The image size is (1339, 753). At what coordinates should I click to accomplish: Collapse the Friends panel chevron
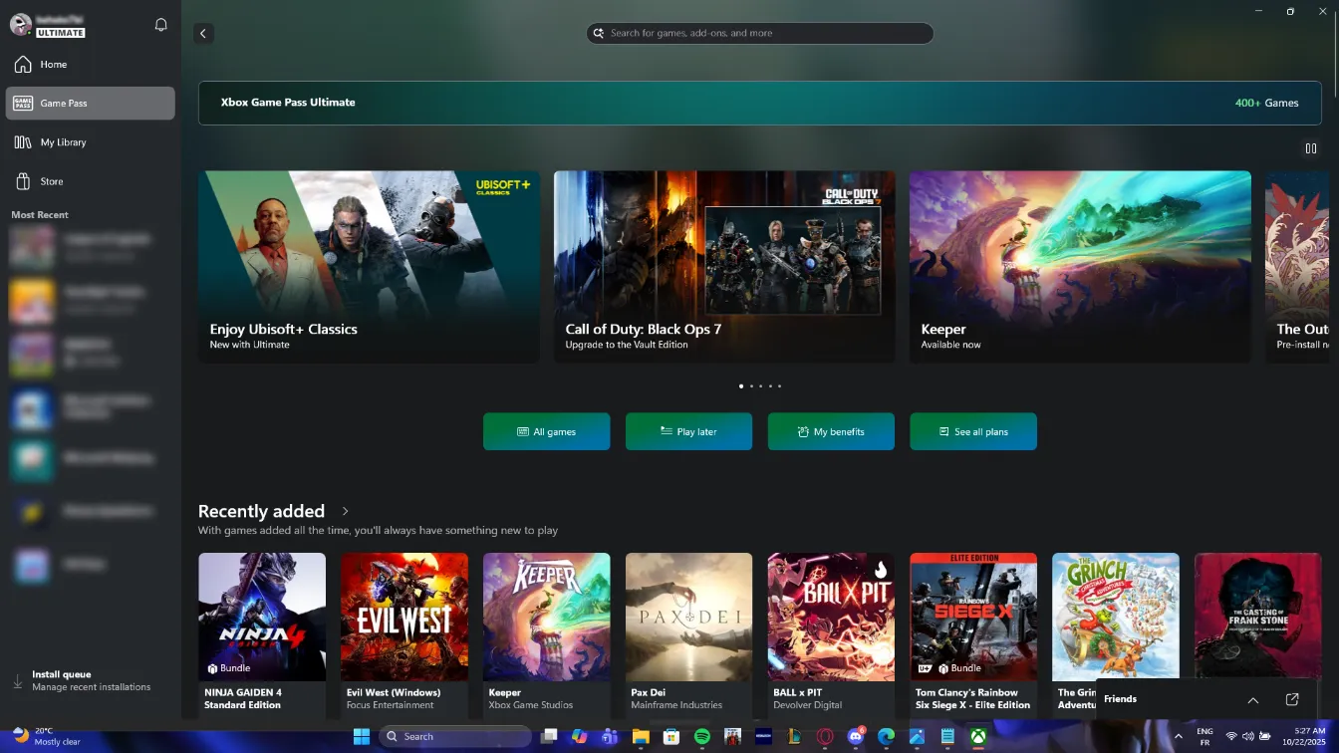click(x=1253, y=698)
